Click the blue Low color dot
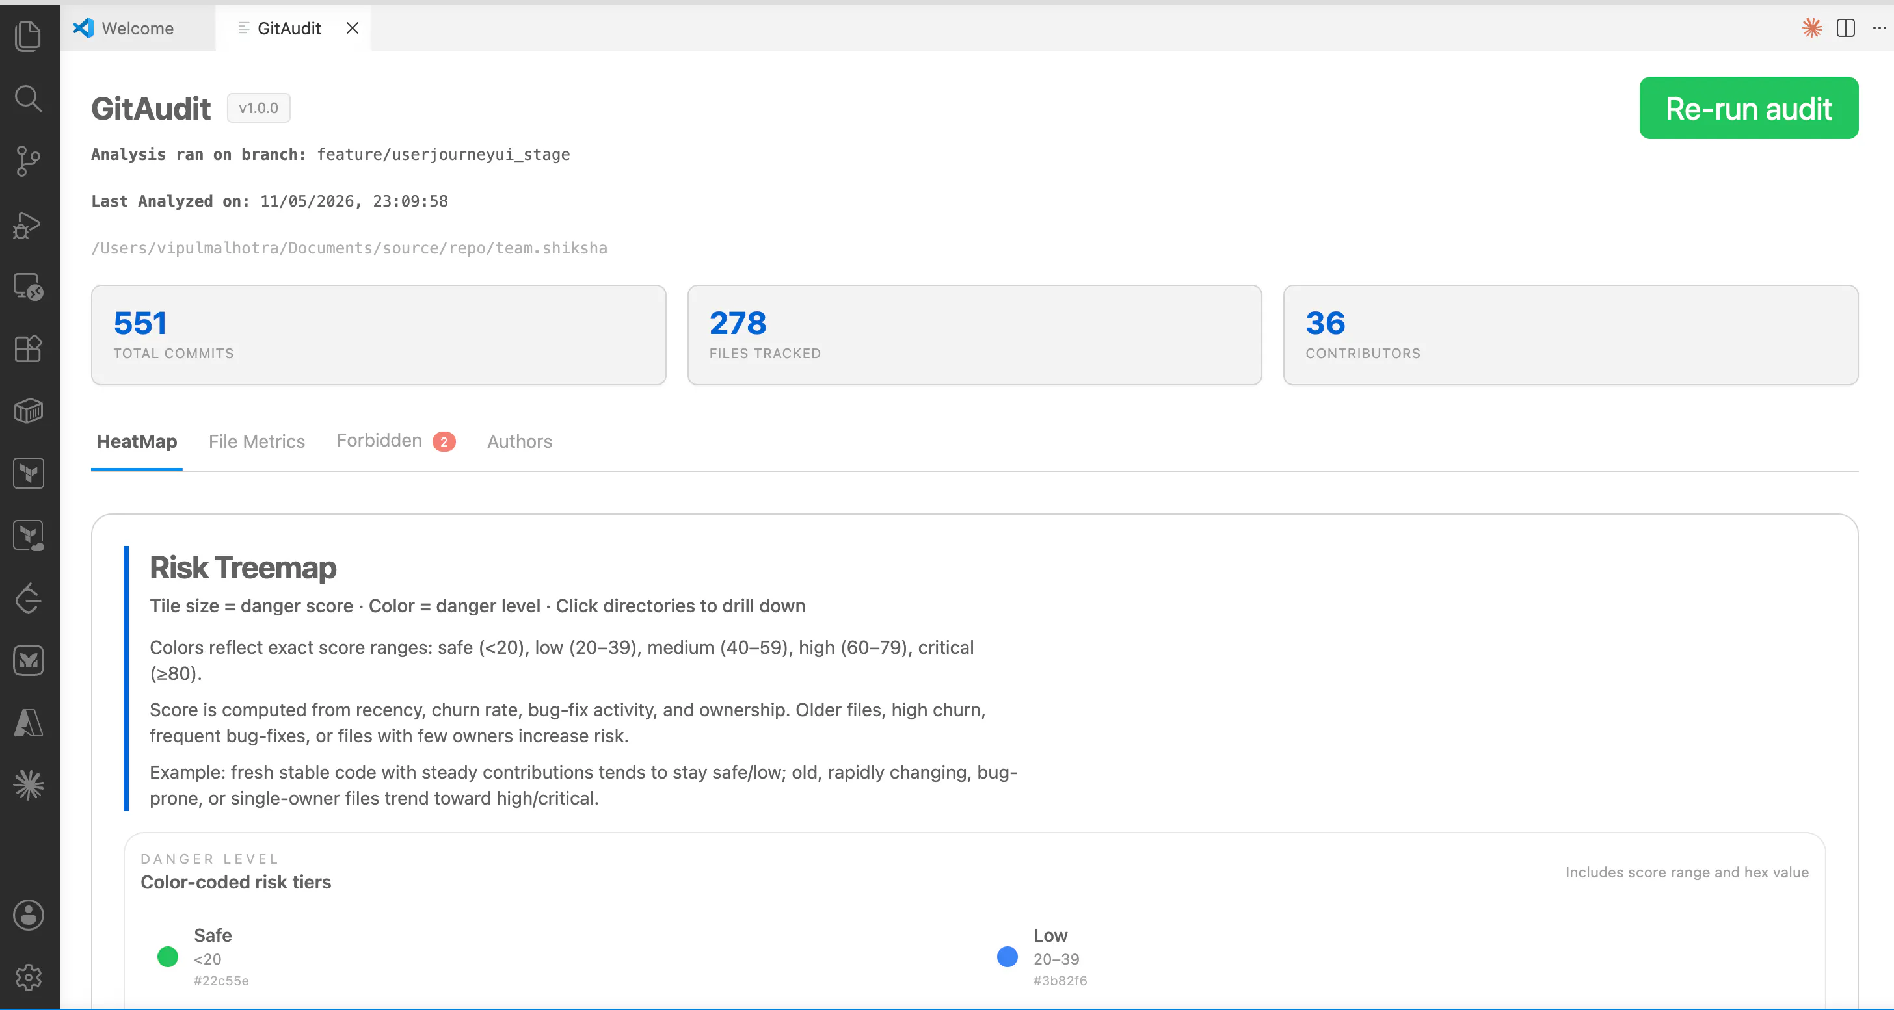This screenshot has height=1010, width=1894. pos(1007,956)
